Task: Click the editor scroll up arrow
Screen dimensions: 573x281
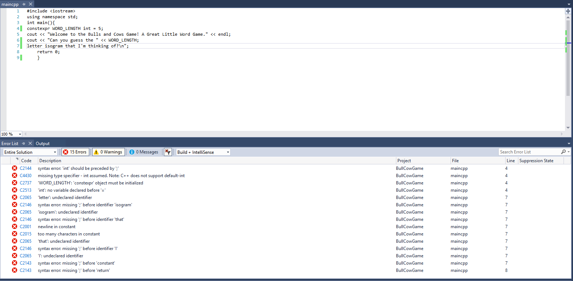Action: [x=568, y=17]
